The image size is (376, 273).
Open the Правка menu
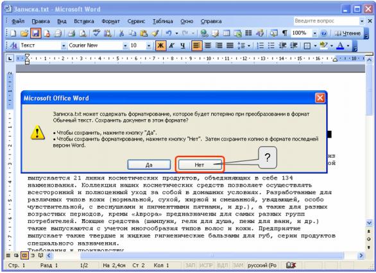point(41,21)
